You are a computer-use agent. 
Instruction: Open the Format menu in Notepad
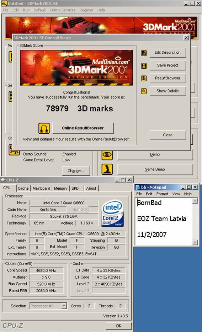[x=162, y=194]
